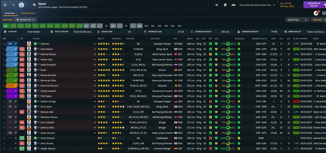Click the forward navigation arrow

click(13, 5)
